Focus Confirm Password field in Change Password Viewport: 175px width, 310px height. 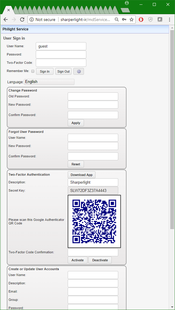(x=93, y=115)
